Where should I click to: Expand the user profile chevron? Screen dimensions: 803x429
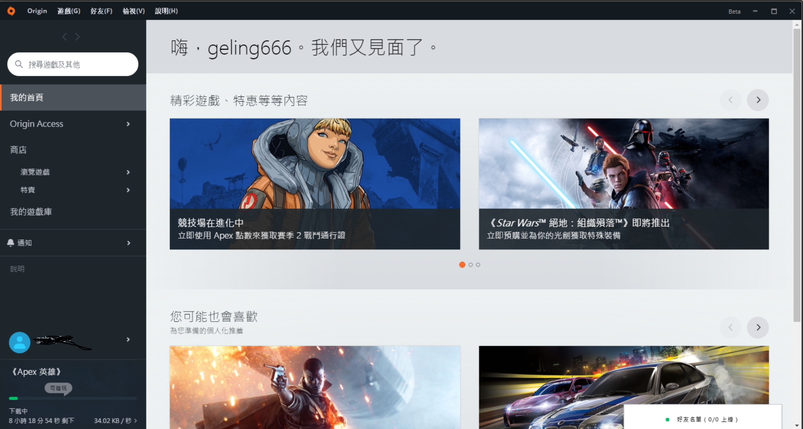(128, 339)
